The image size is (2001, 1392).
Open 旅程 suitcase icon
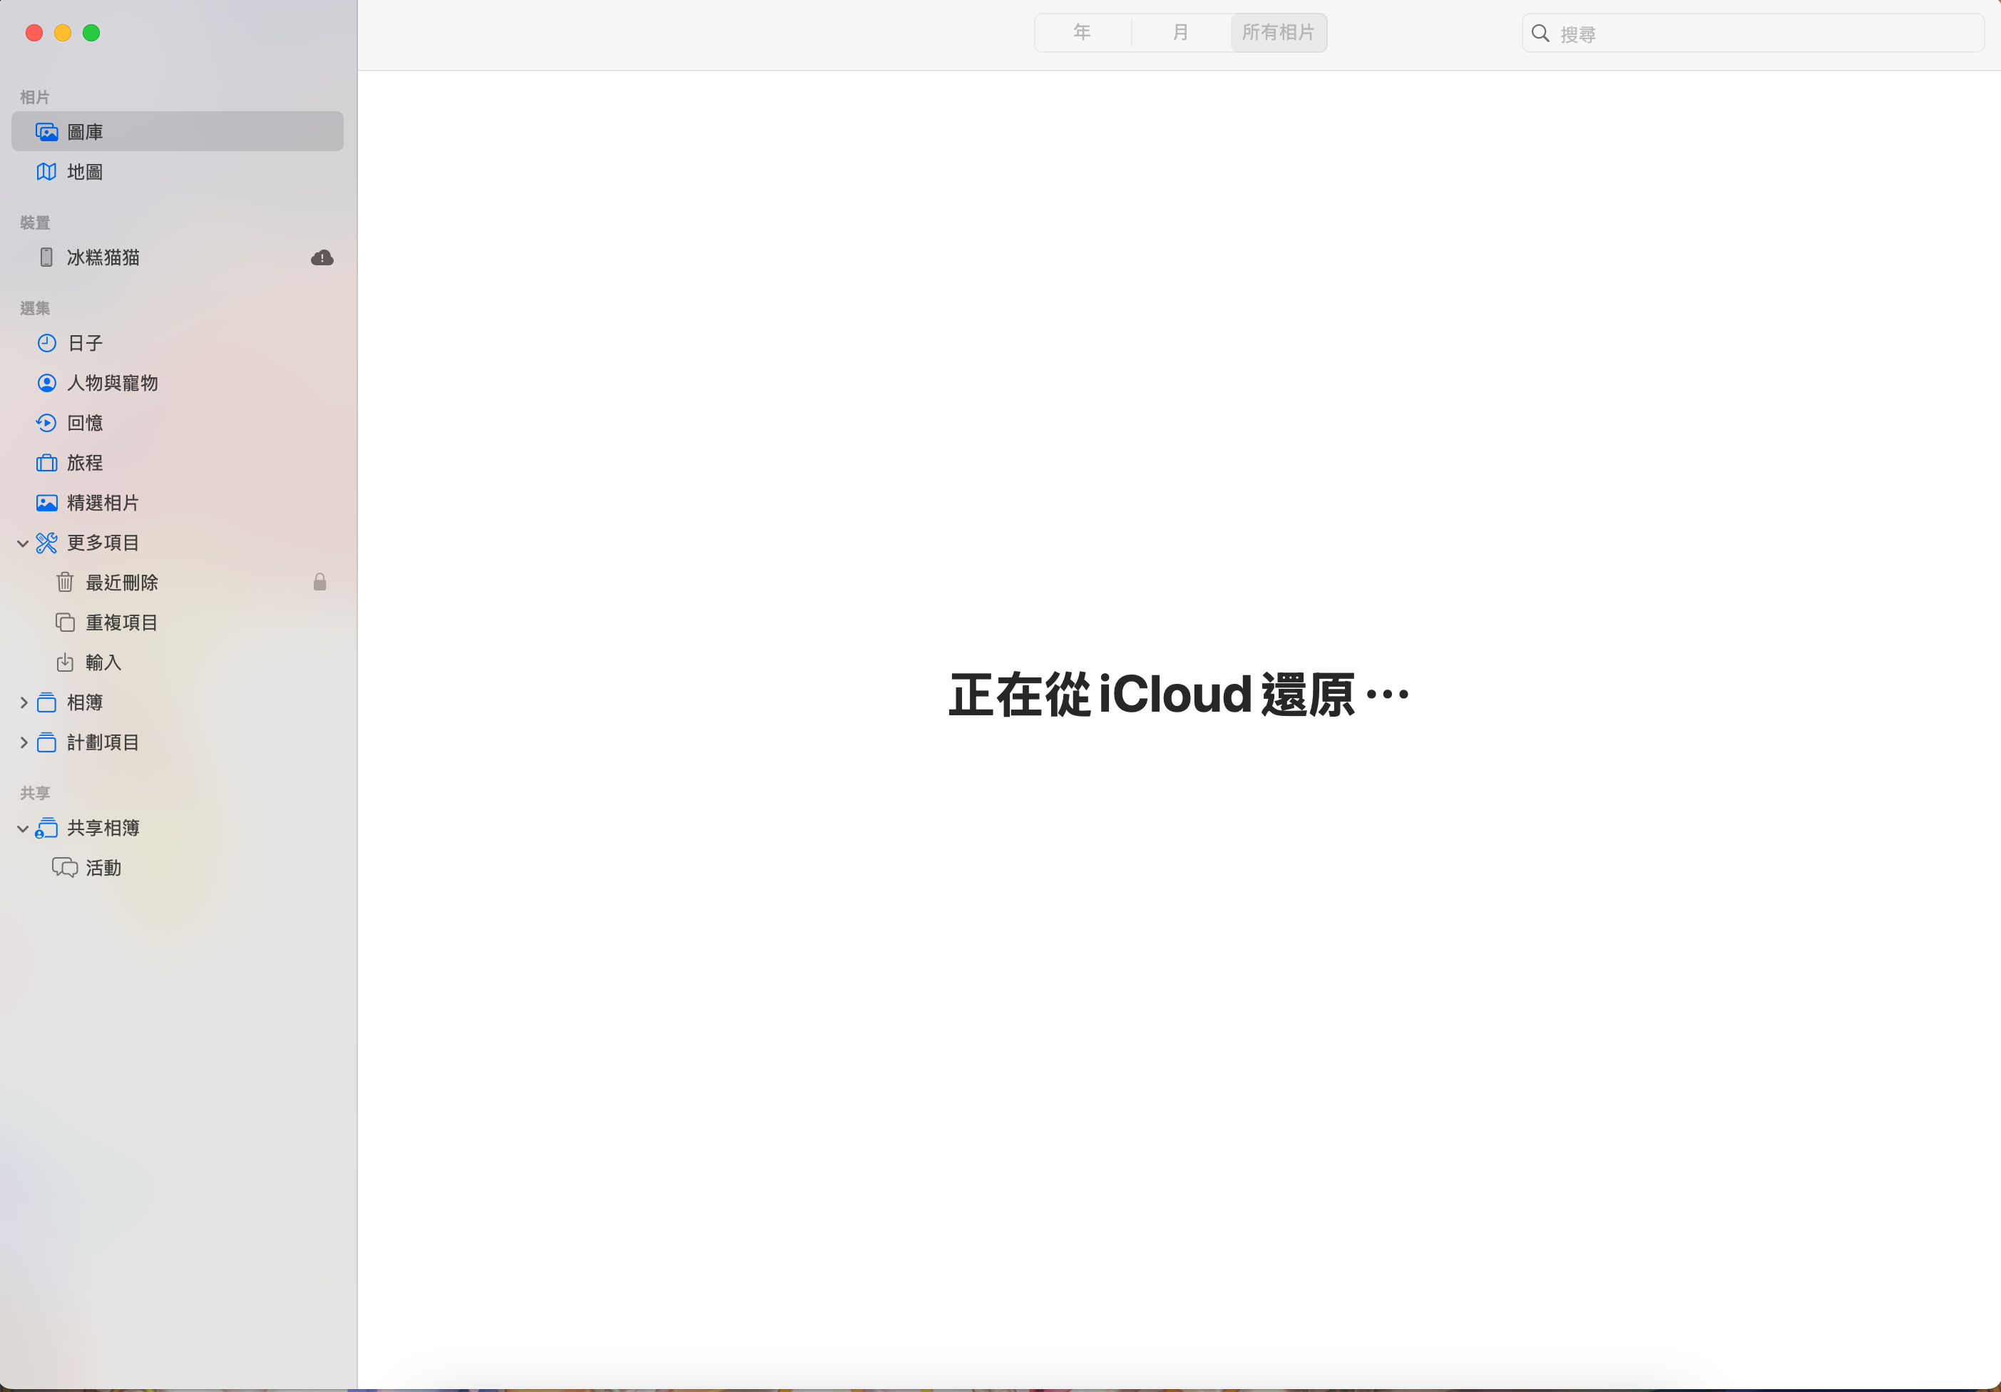[x=46, y=463]
